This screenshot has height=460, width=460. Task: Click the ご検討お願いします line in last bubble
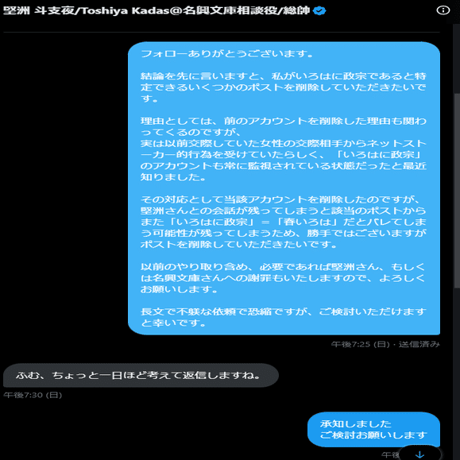373,435
